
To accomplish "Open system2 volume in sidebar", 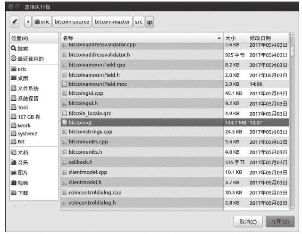I will [34, 134].
